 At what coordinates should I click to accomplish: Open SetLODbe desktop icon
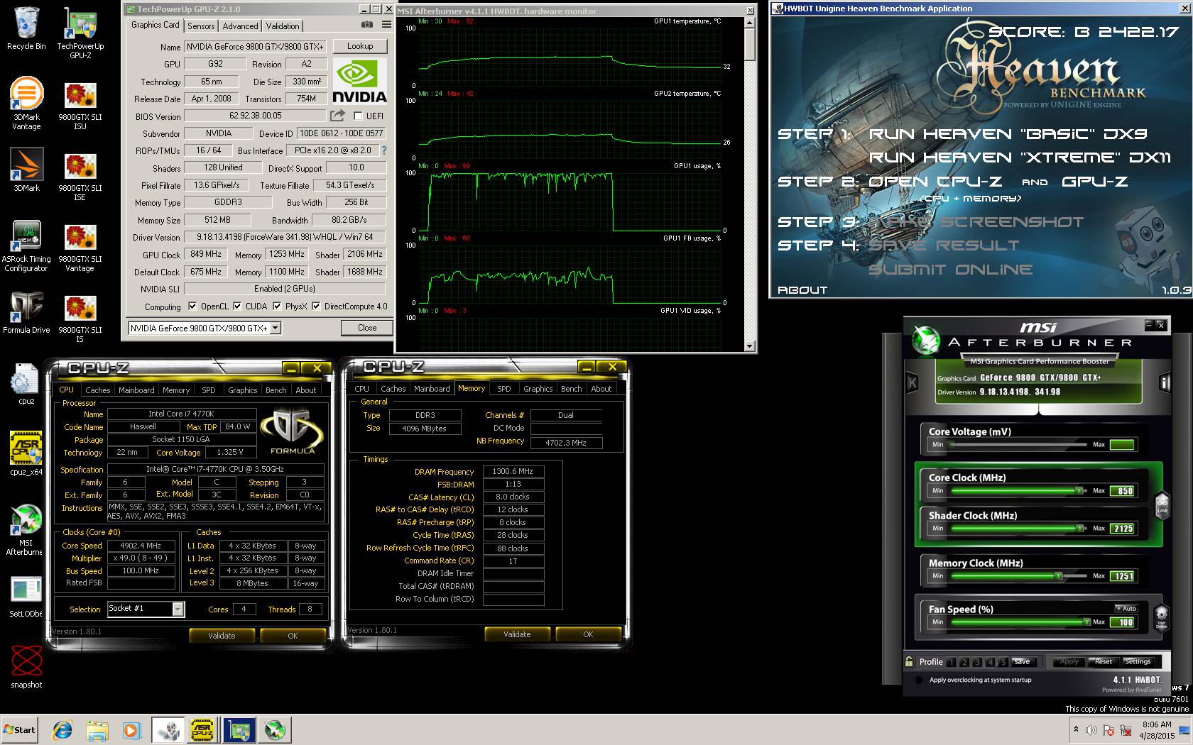(26, 597)
